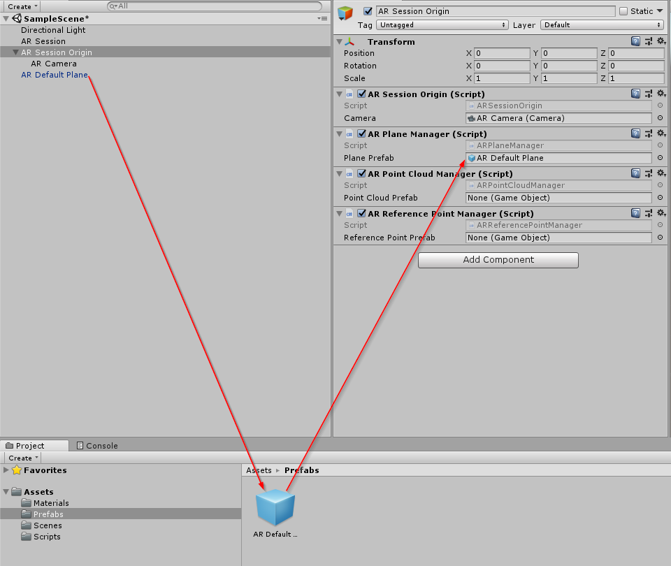Click the Position X input field
The height and width of the screenshot is (566, 671).
tap(502, 53)
